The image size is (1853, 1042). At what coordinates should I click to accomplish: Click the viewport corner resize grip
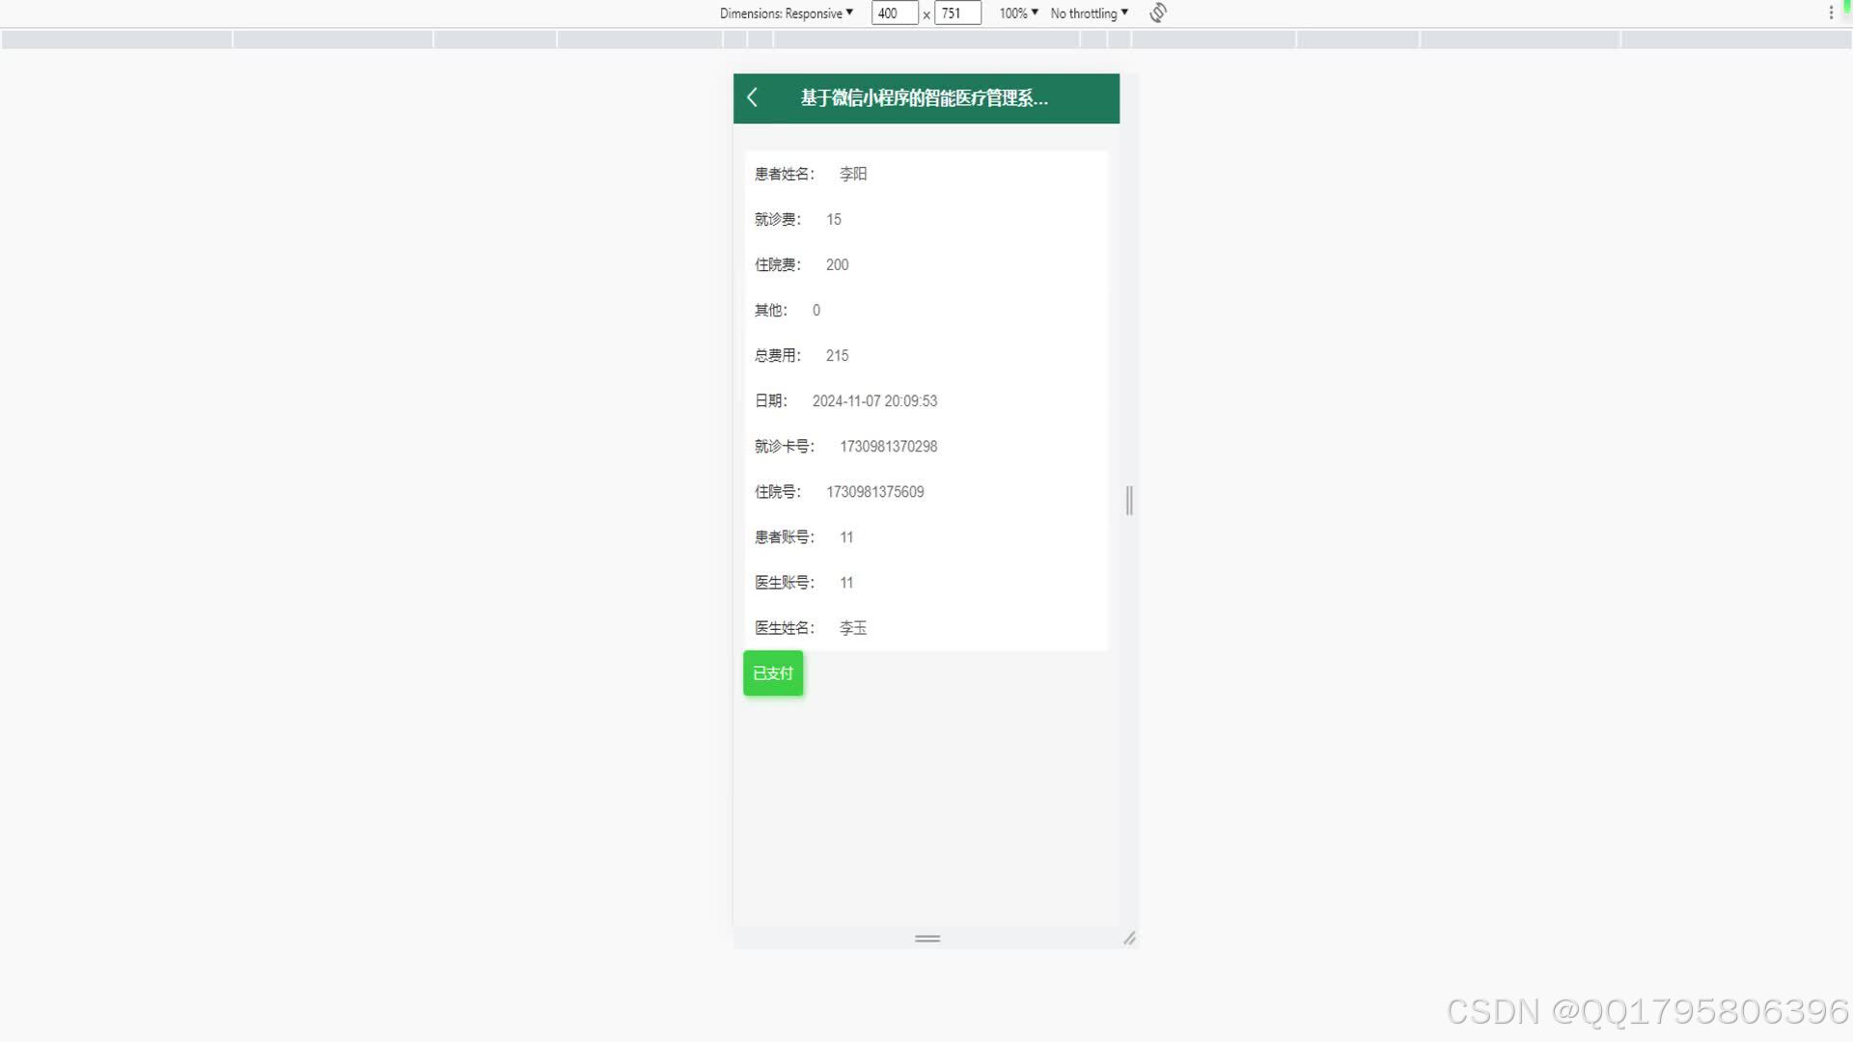click(x=1129, y=938)
